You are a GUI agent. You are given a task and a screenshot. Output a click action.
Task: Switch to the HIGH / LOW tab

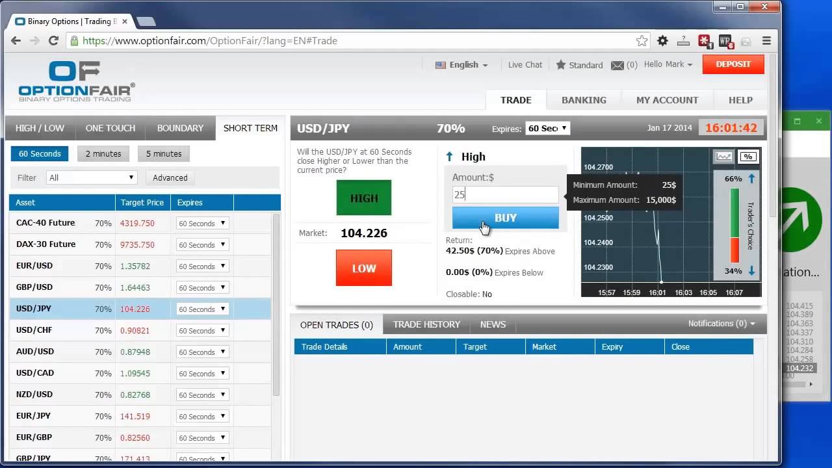[x=40, y=128]
